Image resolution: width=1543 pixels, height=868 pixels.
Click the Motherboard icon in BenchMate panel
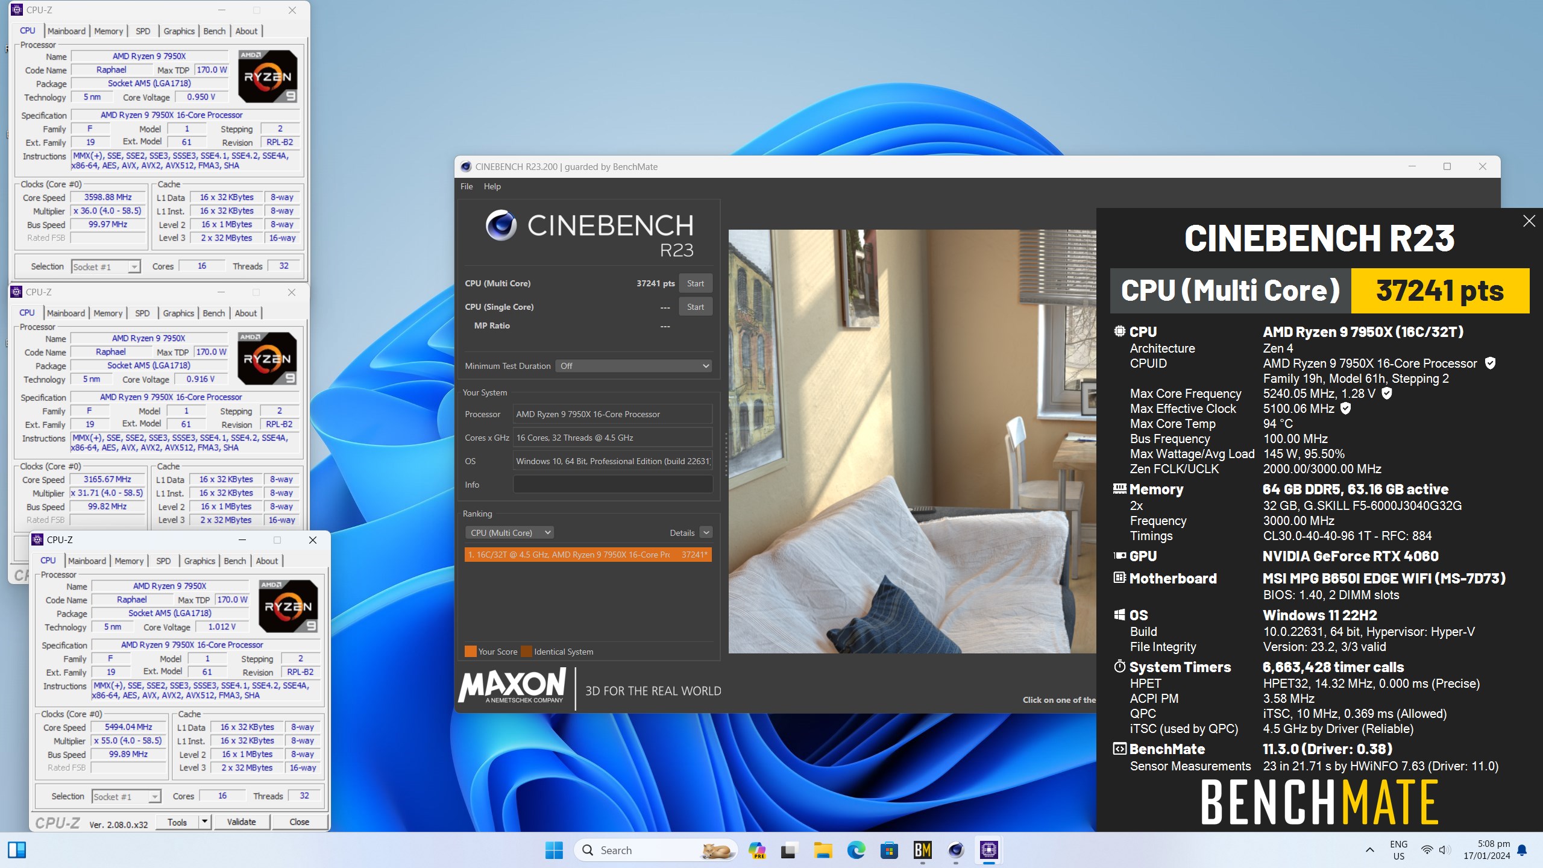pos(1119,577)
